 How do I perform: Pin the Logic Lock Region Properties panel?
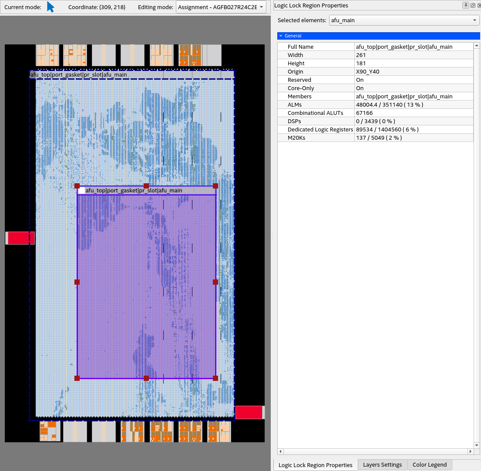(x=466, y=5)
